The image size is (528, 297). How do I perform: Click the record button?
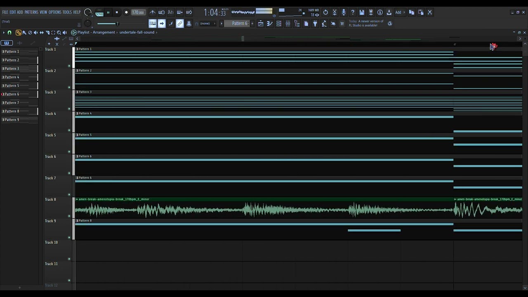pos(126,12)
